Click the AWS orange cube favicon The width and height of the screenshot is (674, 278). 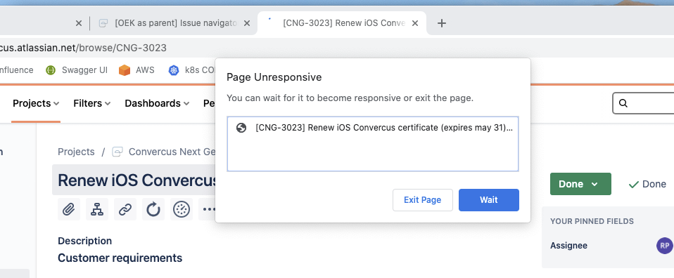point(125,70)
